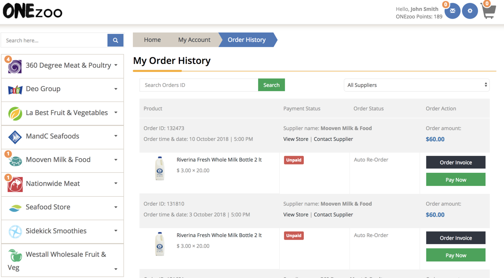The image size is (504, 278).
Task: Click the 'ONEzoo Points: 189' text
Action: coord(419,16)
